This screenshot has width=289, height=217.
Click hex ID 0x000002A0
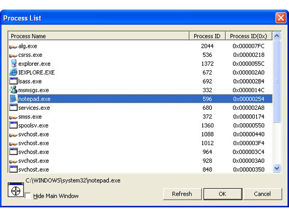pyautogui.click(x=249, y=72)
